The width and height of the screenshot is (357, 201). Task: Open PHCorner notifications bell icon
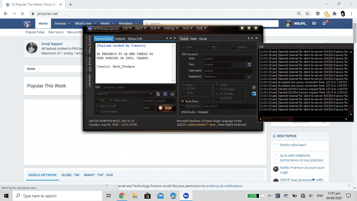[x=324, y=23]
